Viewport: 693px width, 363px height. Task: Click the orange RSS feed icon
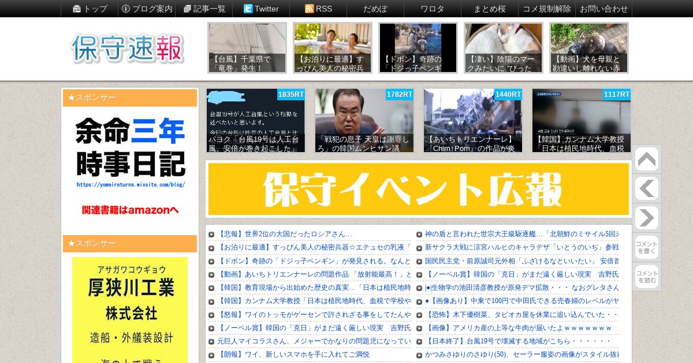[309, 9]
